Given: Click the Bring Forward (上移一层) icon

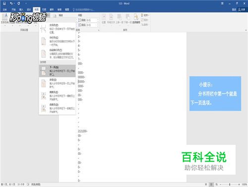Looking at the screenshot, I should 119,19.
